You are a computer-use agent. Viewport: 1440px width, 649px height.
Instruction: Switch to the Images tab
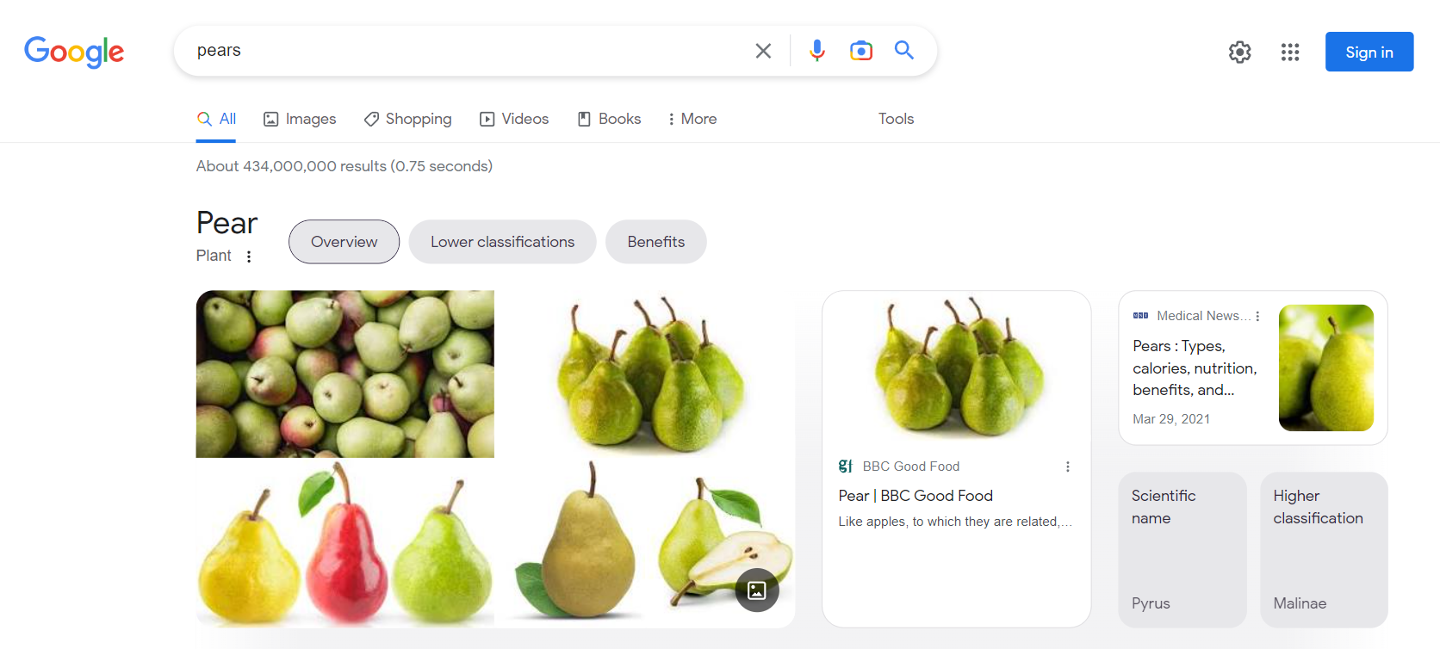click(x=300, y=118)
